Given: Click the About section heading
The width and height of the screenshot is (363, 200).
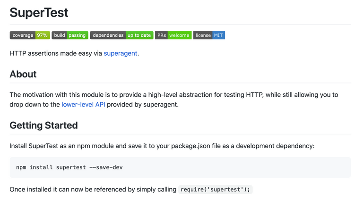Looking at the screenshot, I should [x=23, y=74].
